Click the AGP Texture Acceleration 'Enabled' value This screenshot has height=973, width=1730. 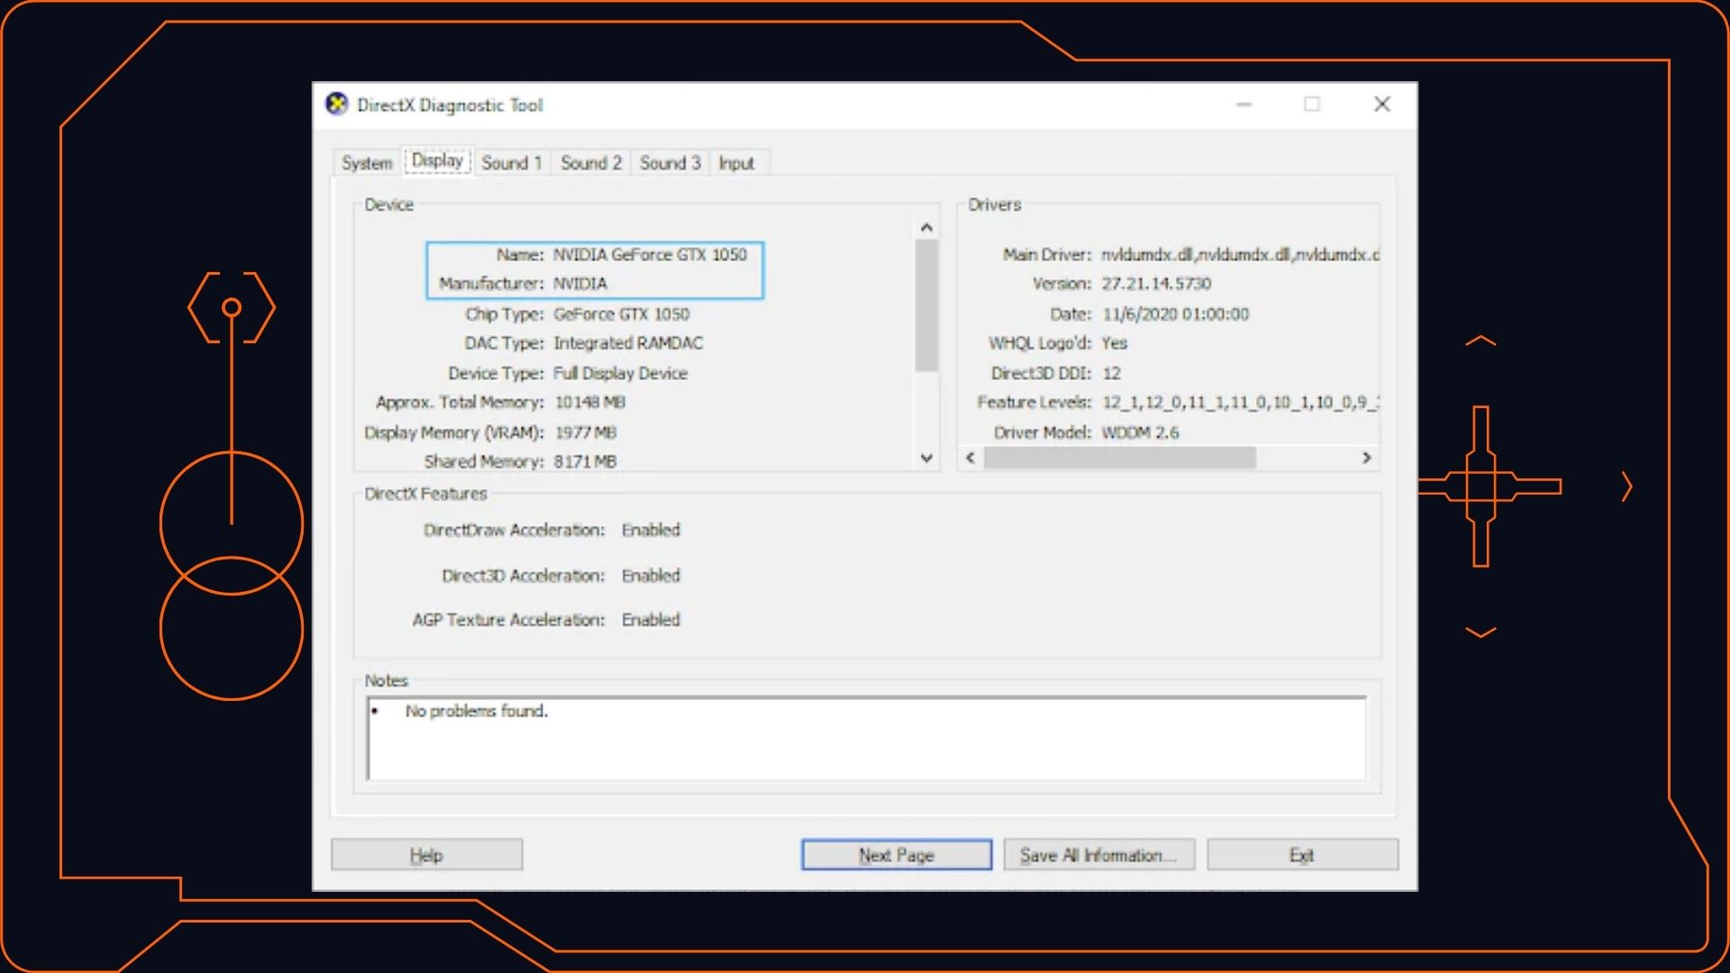pyautogui.click(x=651, y=620)
